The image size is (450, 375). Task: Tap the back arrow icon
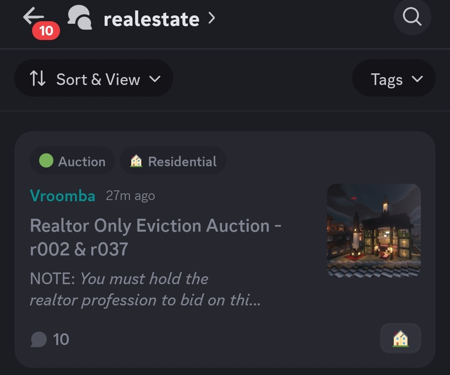[34, 16]
